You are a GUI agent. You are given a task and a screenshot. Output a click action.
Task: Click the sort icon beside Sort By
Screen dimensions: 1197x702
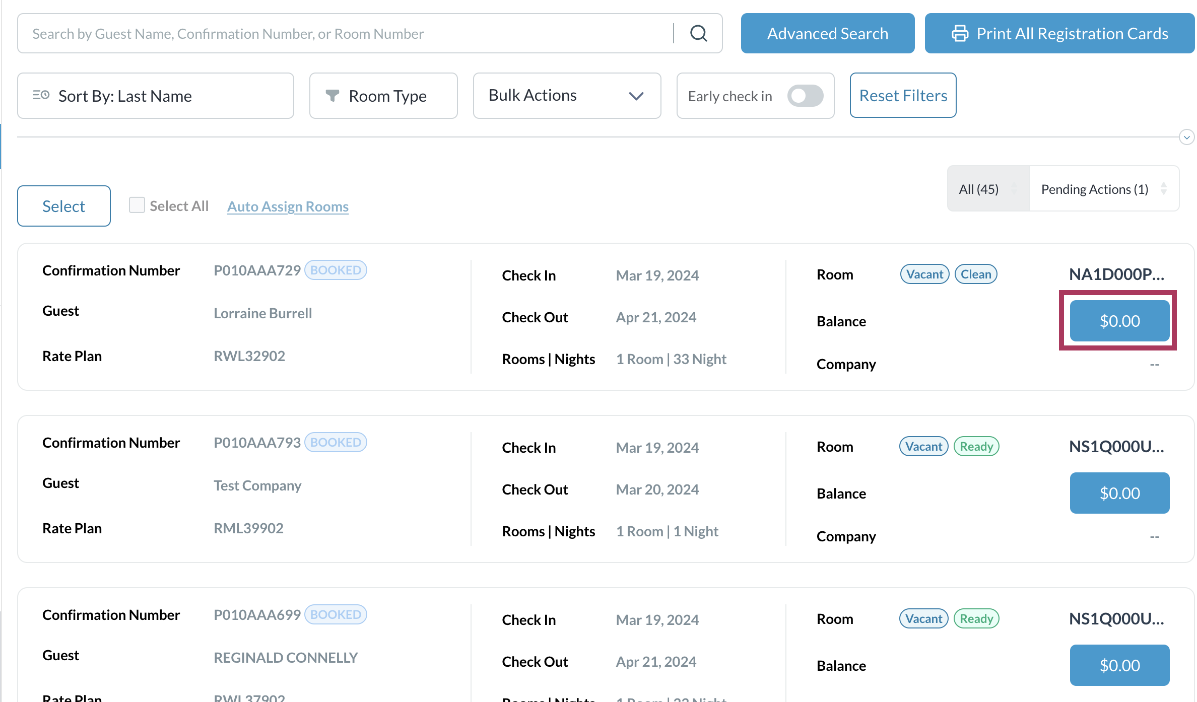[x=41, y=95]
